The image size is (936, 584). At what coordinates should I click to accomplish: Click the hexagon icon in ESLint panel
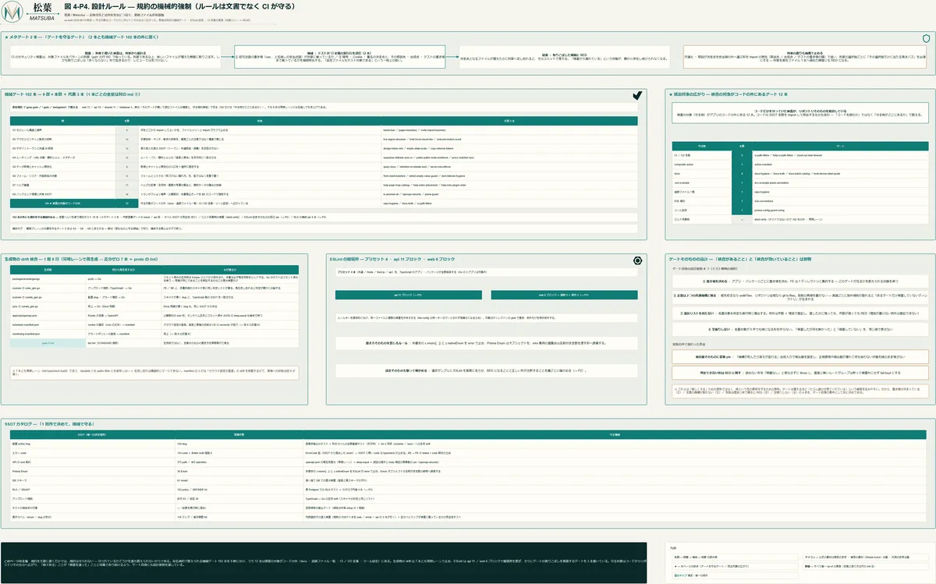pos(637,260)
